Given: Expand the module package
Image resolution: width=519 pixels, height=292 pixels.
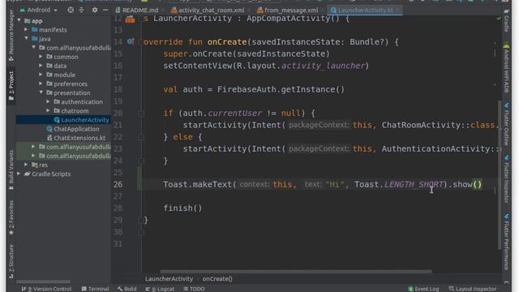Looking at the screenshot, I should point(41,75).
